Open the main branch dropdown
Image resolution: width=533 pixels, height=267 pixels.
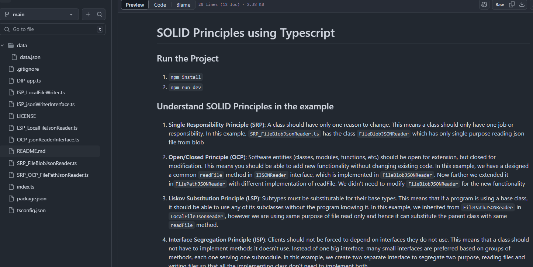(x=39, y=14)
